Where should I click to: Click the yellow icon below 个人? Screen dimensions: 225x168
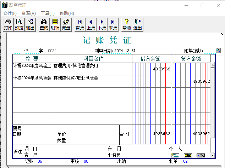click(188, 155)
